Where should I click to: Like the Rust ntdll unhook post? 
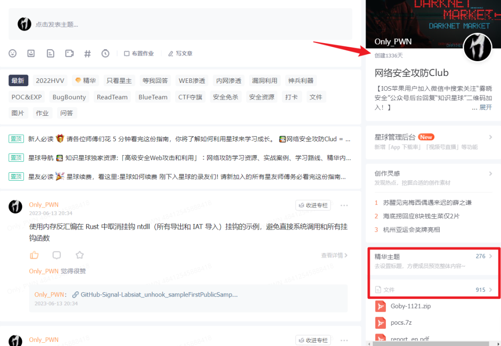(x=34, y=255)
